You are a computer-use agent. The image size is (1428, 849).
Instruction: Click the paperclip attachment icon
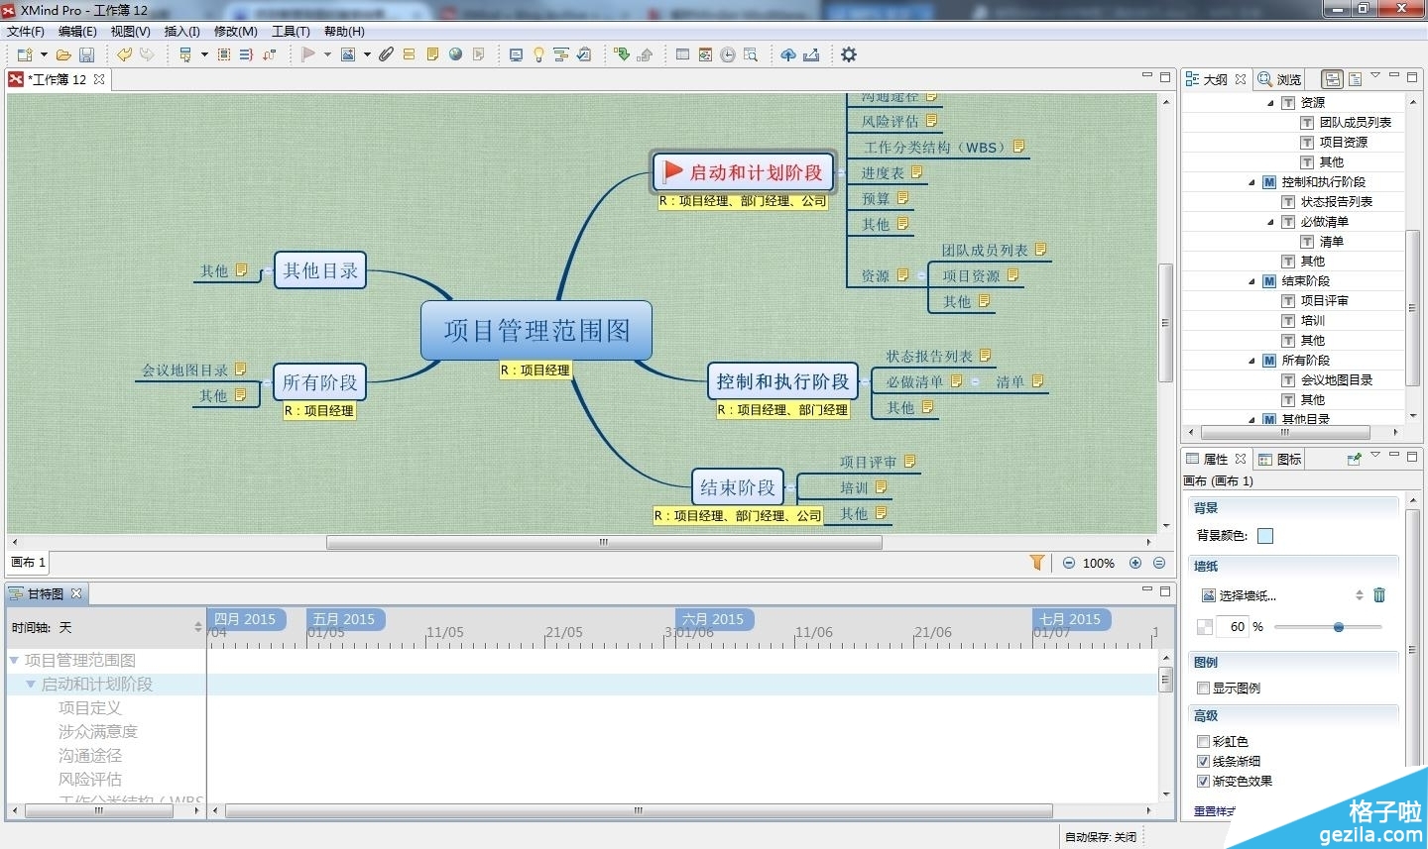386,54
